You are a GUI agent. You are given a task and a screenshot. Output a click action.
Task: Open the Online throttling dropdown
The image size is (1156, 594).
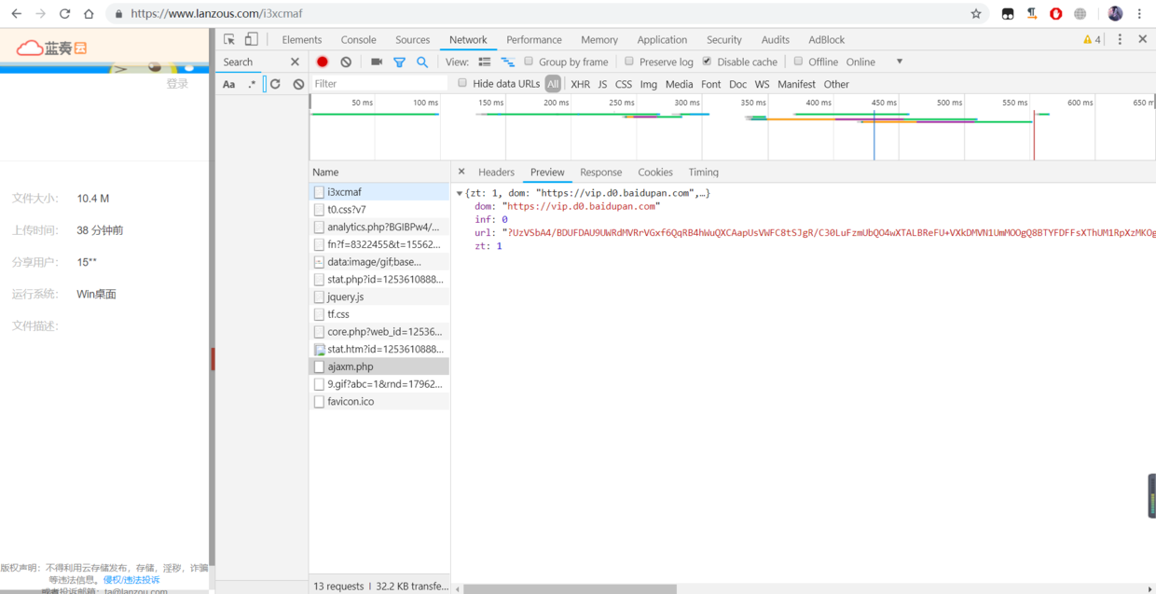[874, 62]
